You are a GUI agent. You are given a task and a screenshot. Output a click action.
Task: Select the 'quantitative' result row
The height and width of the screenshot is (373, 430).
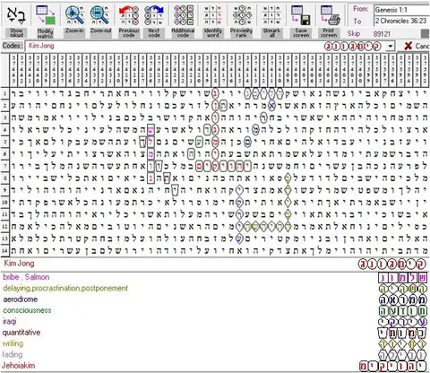pos(215,333)
